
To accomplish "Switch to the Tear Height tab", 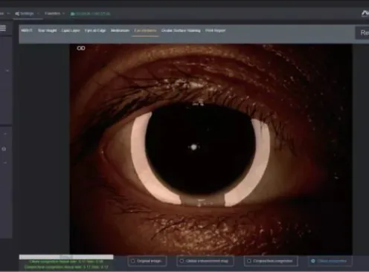I will click(47, 30).
